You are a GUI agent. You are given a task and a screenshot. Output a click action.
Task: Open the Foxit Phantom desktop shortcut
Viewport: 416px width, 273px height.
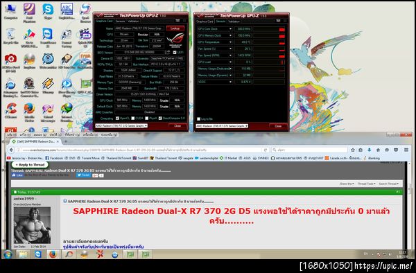29,12
